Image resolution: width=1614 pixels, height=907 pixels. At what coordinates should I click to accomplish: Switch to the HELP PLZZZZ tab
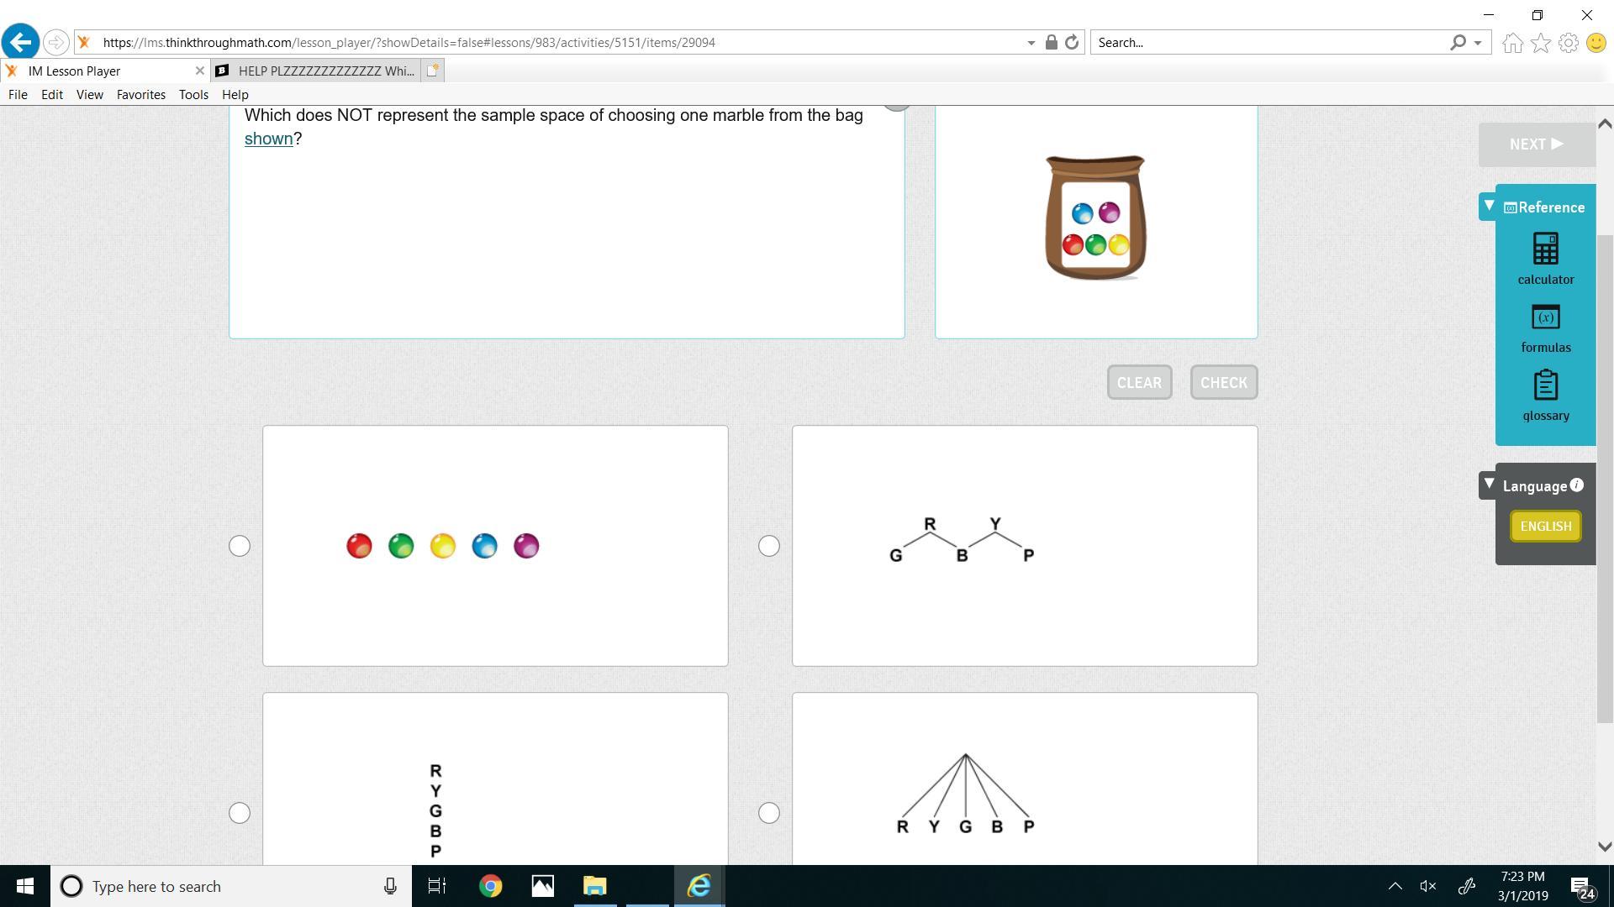[x=325, y=71]
